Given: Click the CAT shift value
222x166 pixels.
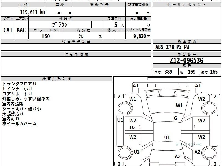Looking at the screenshot, I should (x=8, y=30).
